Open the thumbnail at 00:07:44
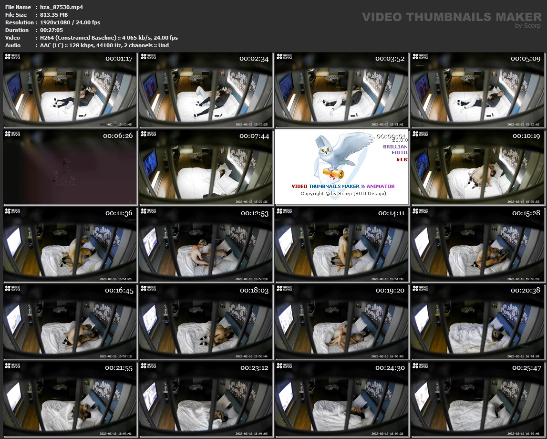The image size is (547, 439). pyautogui.click(x=206, y=167)
